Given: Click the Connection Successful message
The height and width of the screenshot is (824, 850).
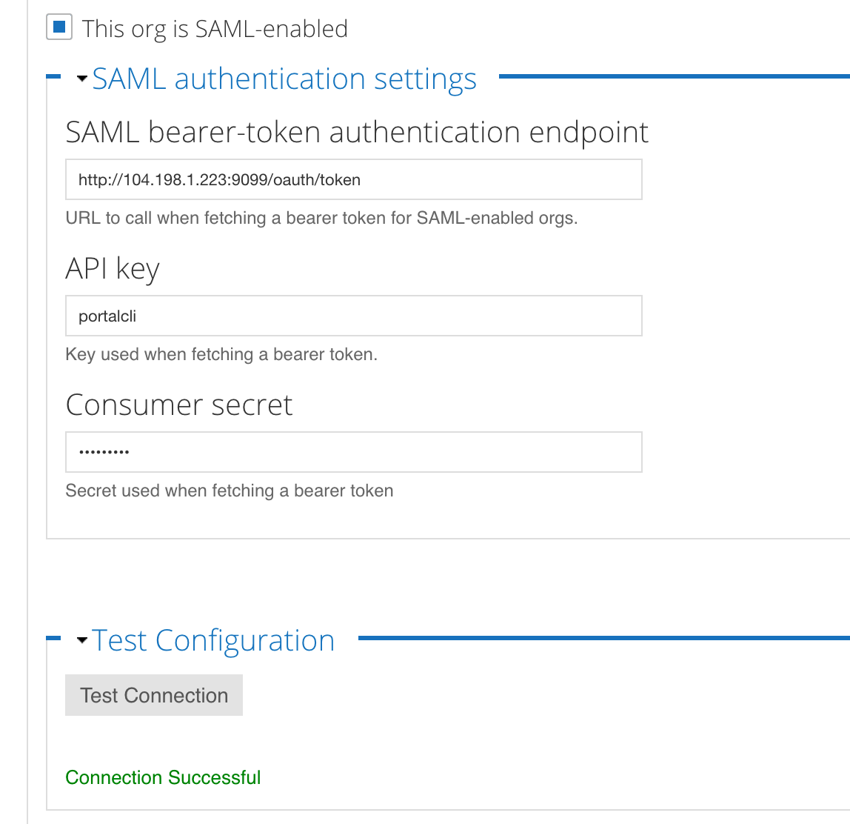Looking at the screenshot, I should coord(163,777).
